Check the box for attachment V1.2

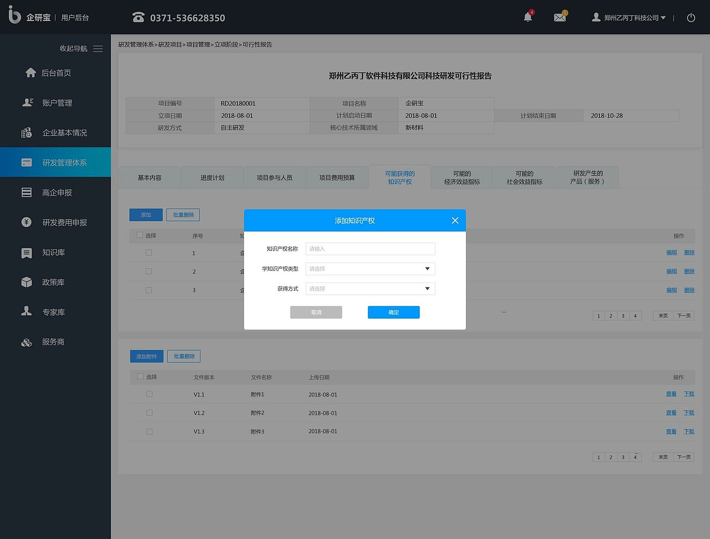(x=149, y=413)
